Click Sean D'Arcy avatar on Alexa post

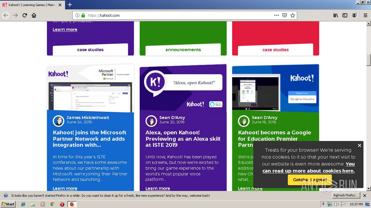point(151,121)
